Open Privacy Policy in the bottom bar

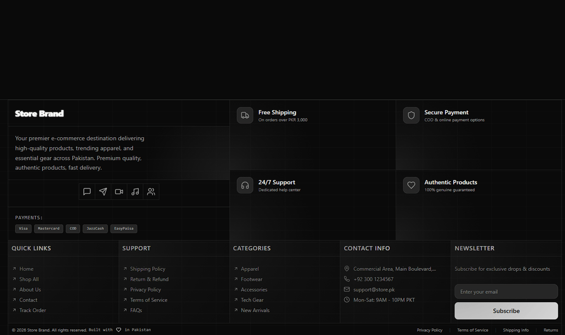coord(430,330)
